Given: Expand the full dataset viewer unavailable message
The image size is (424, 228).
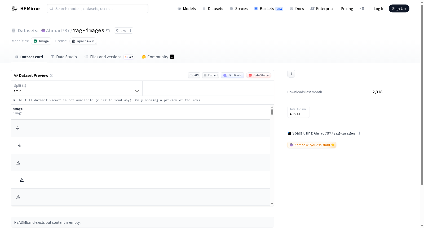Looking at the screenshot, I should coord(108,100).
